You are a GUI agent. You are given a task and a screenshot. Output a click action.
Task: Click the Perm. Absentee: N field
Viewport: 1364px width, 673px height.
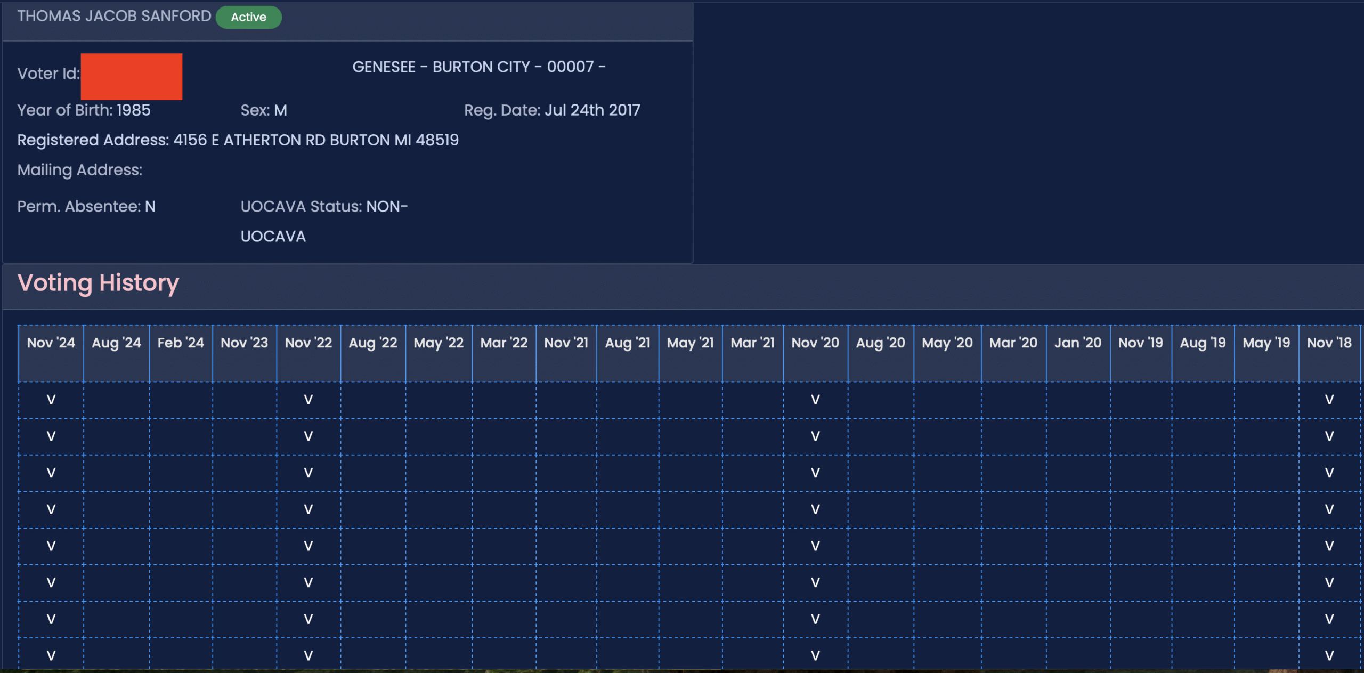point(86,207)
